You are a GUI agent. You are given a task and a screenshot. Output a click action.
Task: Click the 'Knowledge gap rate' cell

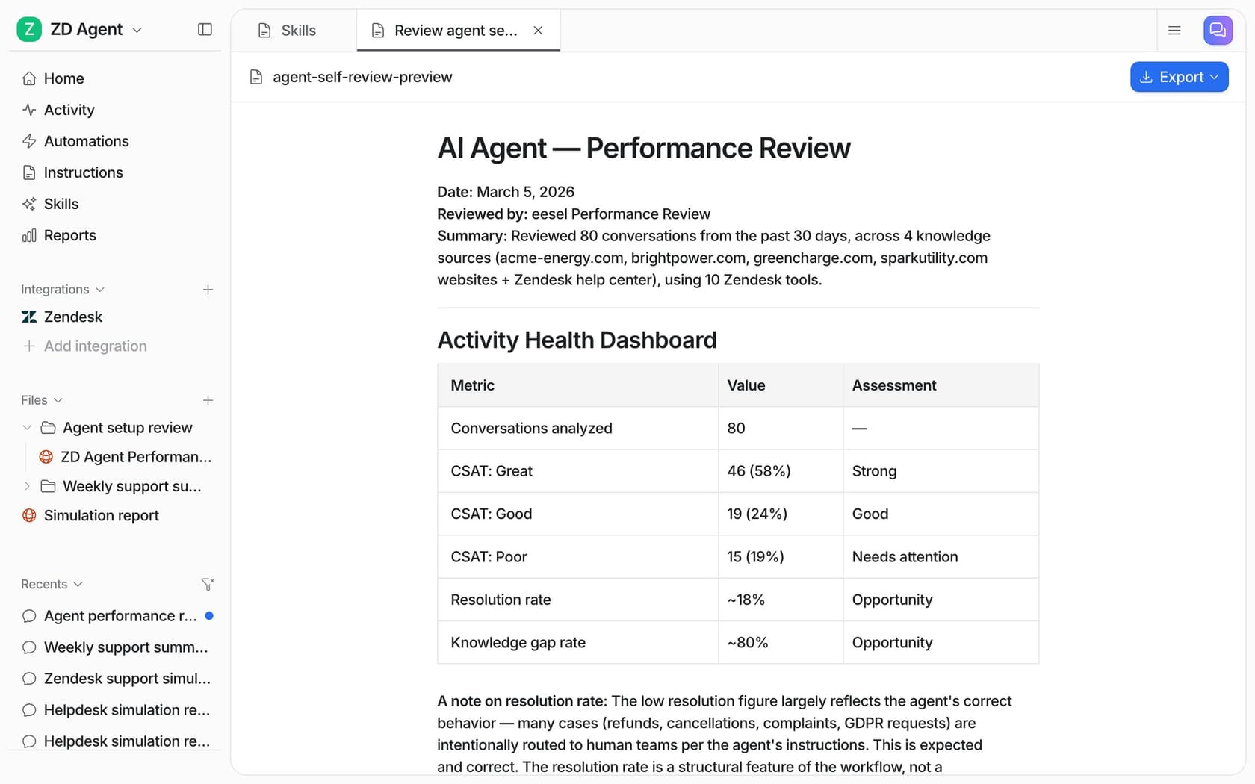coord(577,643)
